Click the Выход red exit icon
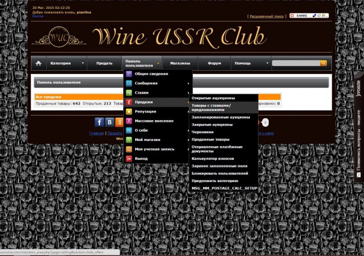The image size is (364, 256). [x=129, y=158]
